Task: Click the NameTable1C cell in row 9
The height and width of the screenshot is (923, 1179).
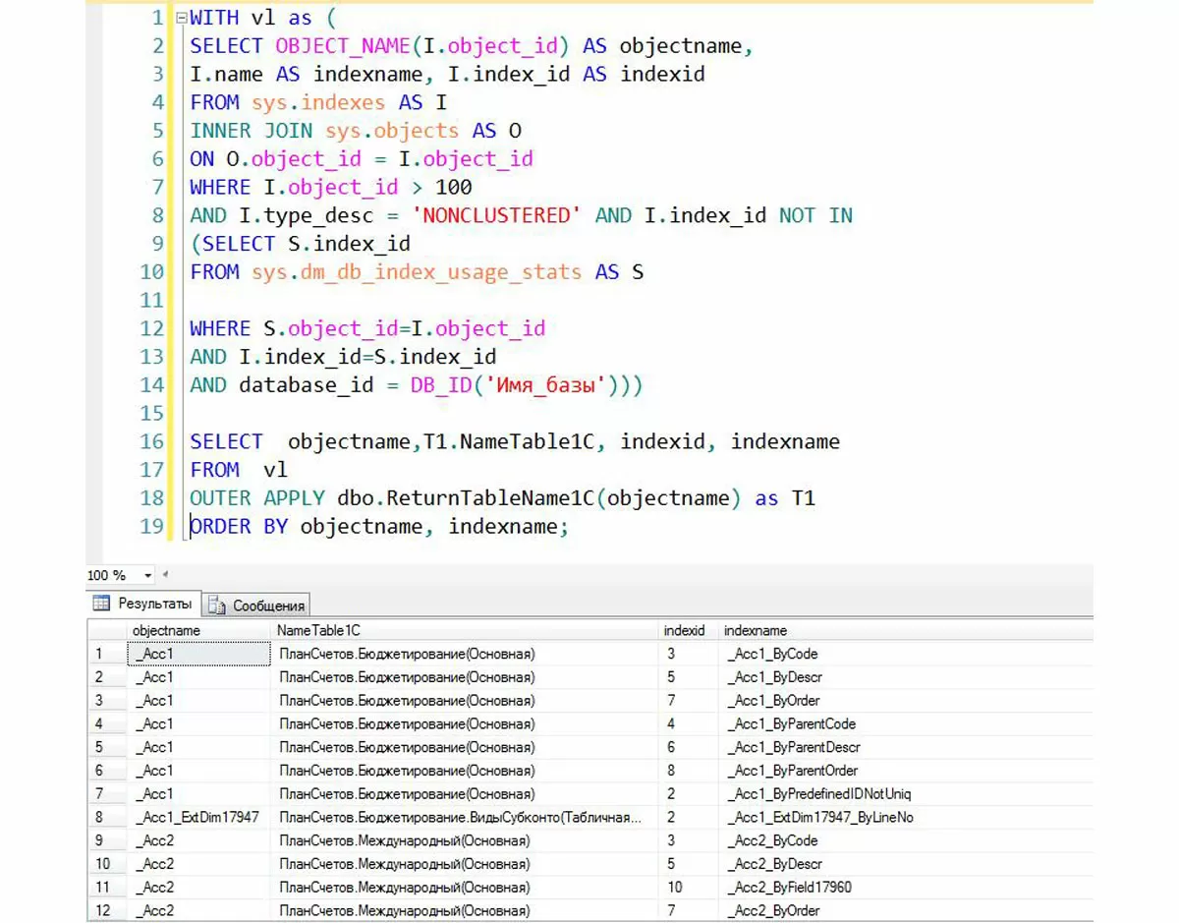Action: click(x=465, y=840)
